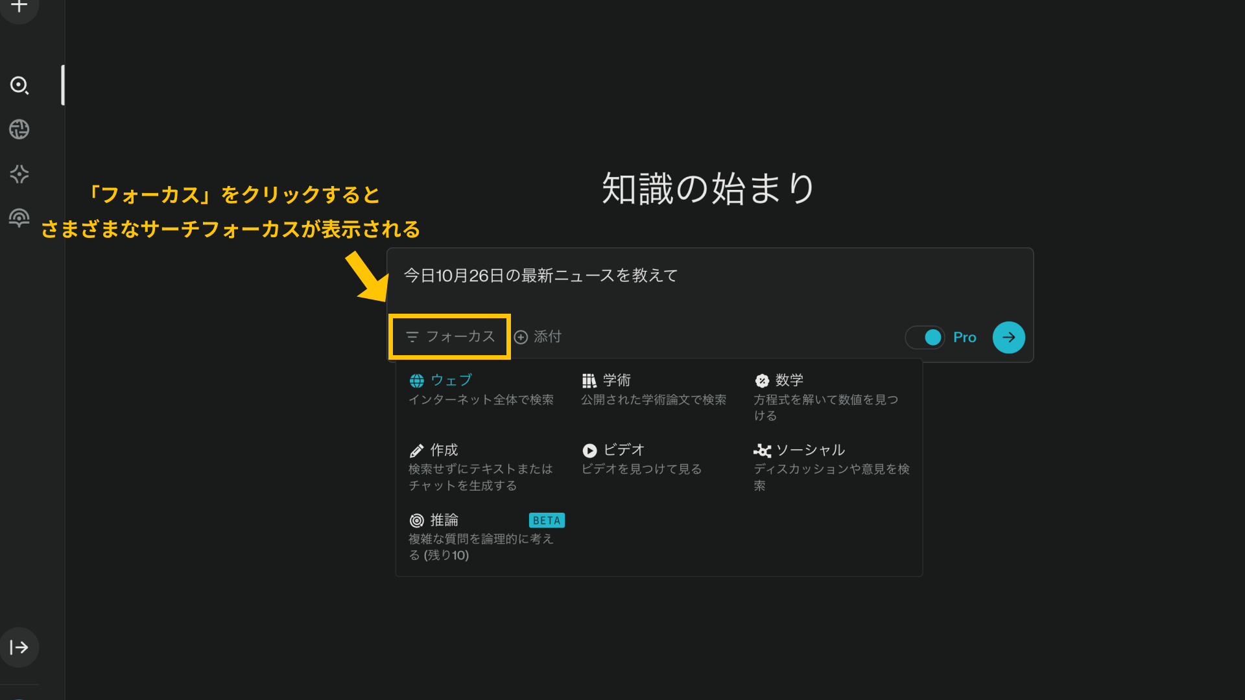Open the Discover globe icon in sidebar
Viewport: 1245px width, 700px height.
[x=19, y=130]
